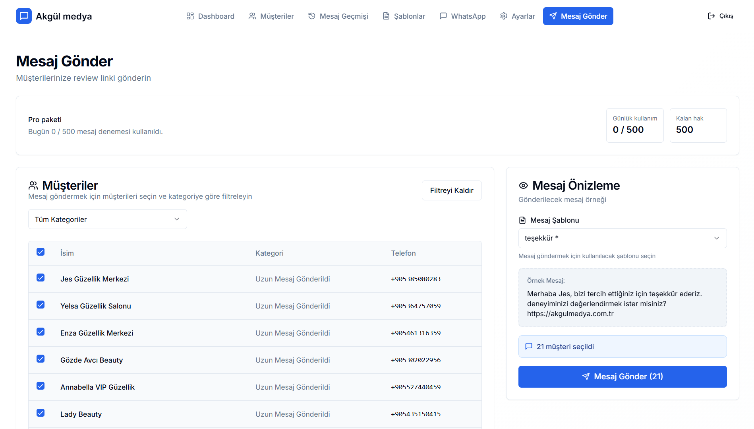Viewport: 754px width, 429px height.
Task: Click the Filtreyi Kaldır button
Action: point(452,190)
